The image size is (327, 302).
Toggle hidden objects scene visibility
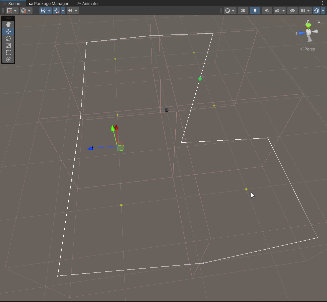point(292,11)
